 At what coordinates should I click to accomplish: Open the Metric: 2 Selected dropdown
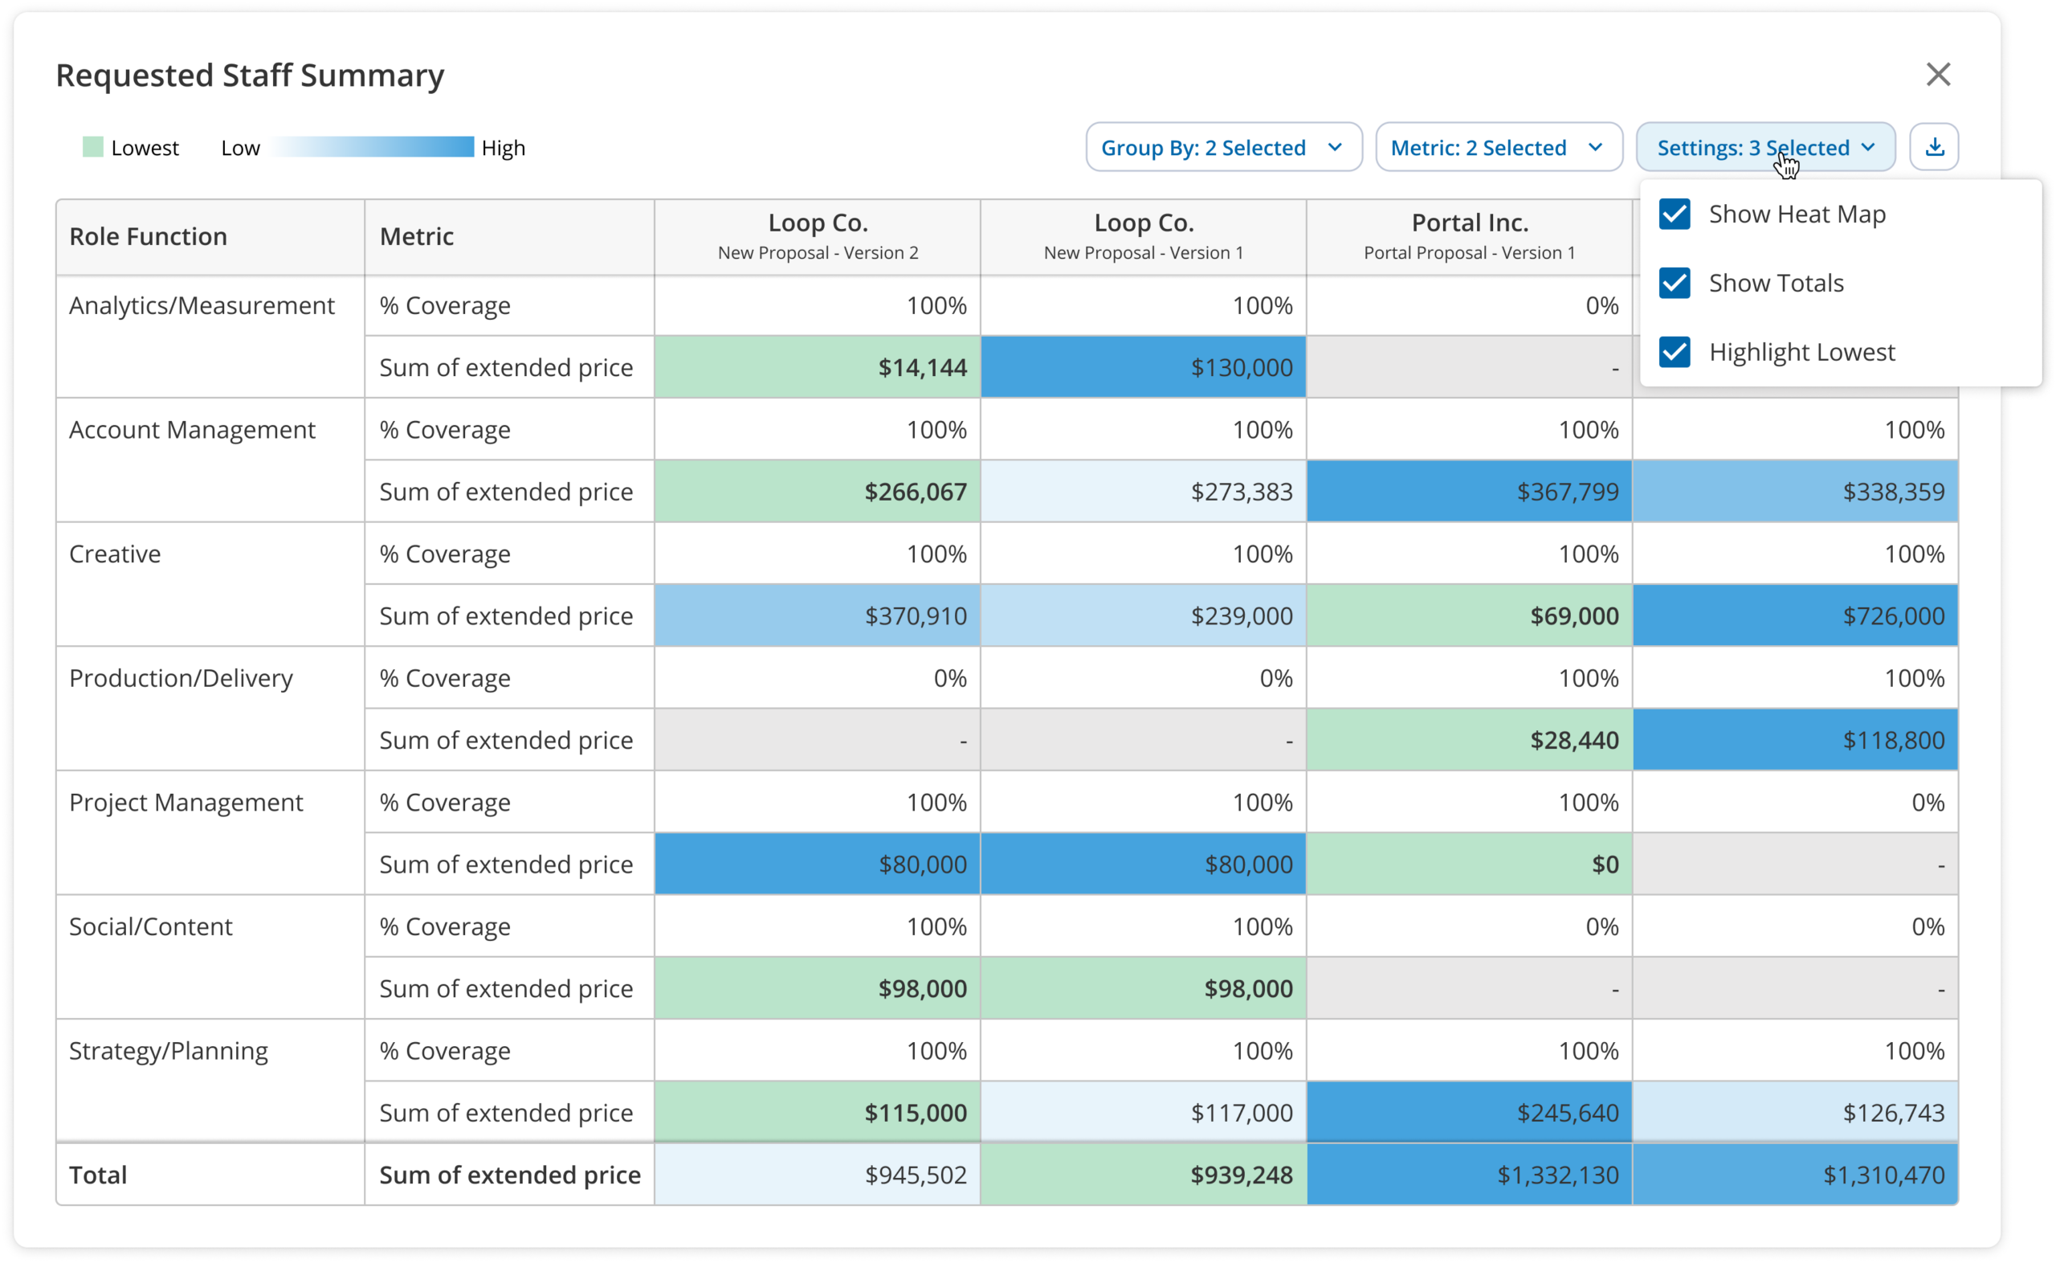(1498, 147)
